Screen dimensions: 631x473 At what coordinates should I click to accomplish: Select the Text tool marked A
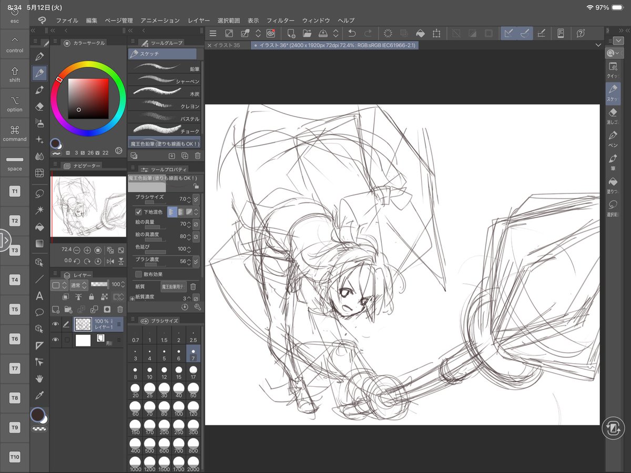pos(39,295)
